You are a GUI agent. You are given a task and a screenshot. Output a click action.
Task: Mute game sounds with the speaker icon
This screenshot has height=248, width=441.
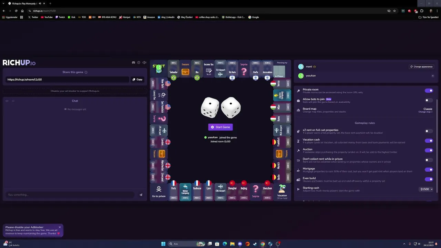point(144,63)
